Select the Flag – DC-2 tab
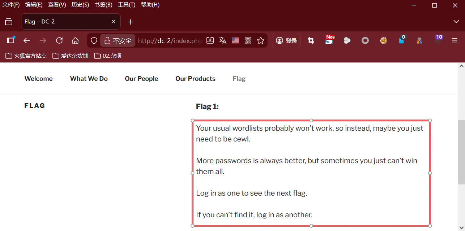The height and width of the screenshot is (231, 465). click(x=71, y=22)
